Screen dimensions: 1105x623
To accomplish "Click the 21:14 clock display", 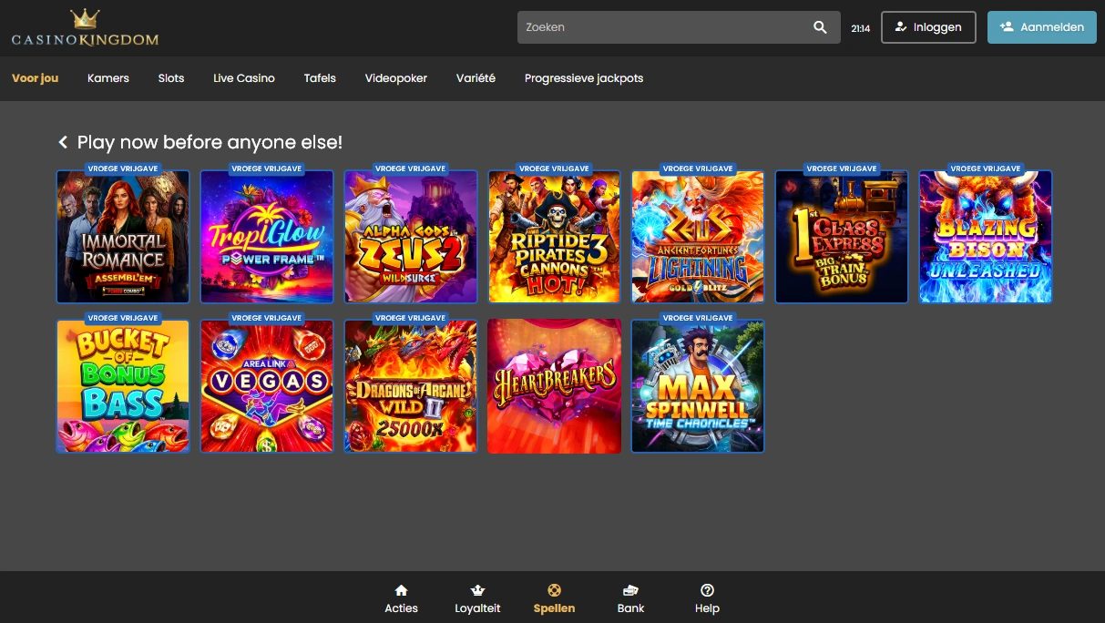I will [x=860, y=28].
